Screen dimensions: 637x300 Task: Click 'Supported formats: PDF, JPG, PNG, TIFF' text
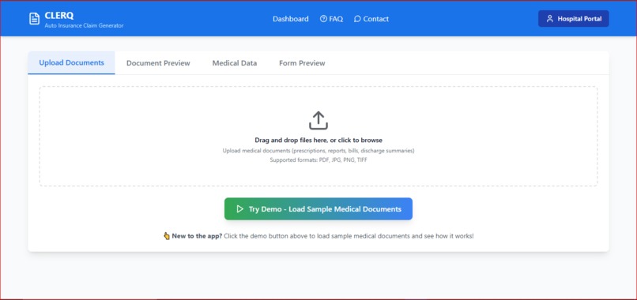pos(318,160)
